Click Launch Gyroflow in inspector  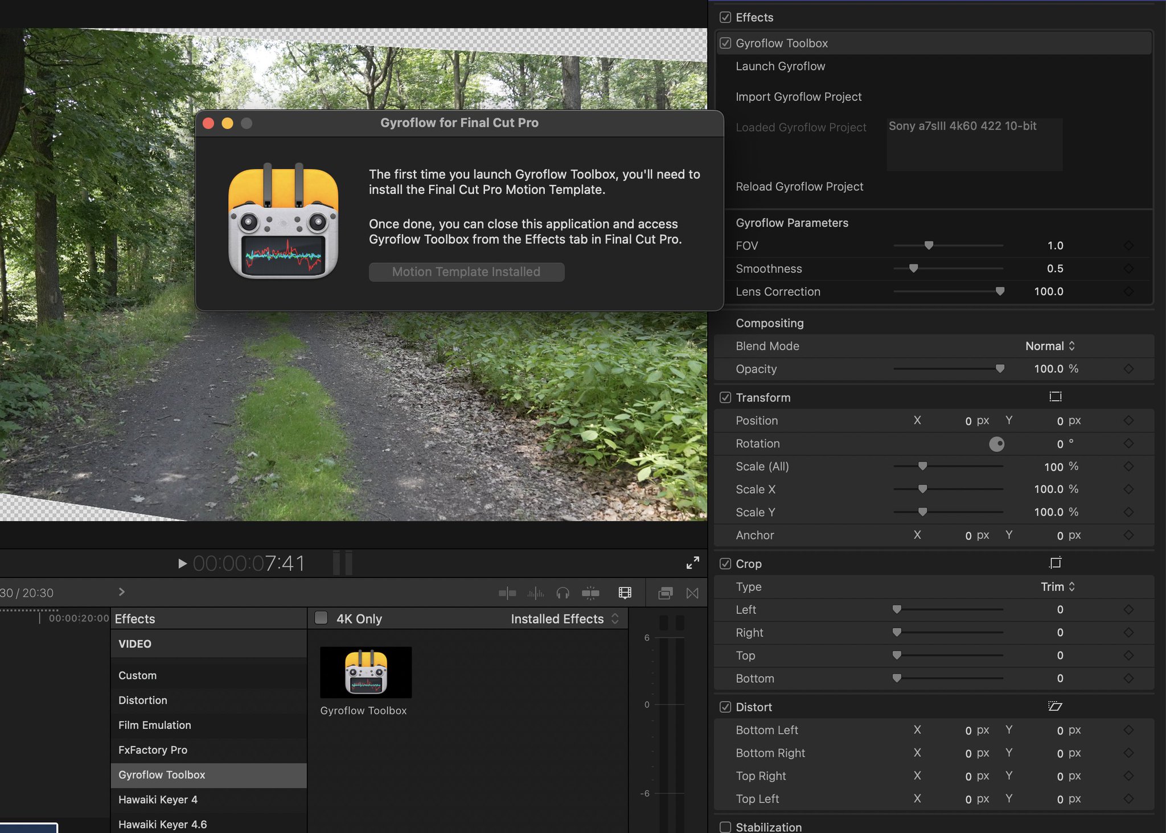(780, 66)
